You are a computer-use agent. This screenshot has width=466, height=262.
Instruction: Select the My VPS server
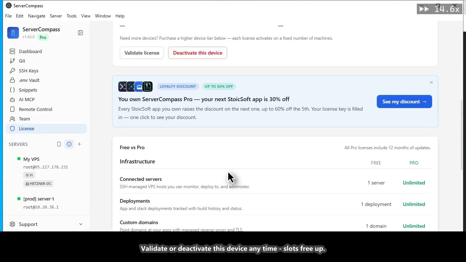click(31, 159)
